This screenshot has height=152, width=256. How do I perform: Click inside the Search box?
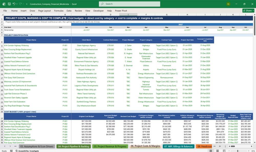pyautogui.click(x=130, y=4)
